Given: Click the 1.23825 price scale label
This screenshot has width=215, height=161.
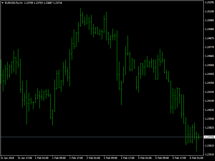Looking at the screenshot, I should 209,128.
